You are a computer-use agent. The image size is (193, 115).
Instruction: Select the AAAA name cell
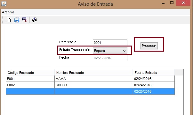point(94,79)
